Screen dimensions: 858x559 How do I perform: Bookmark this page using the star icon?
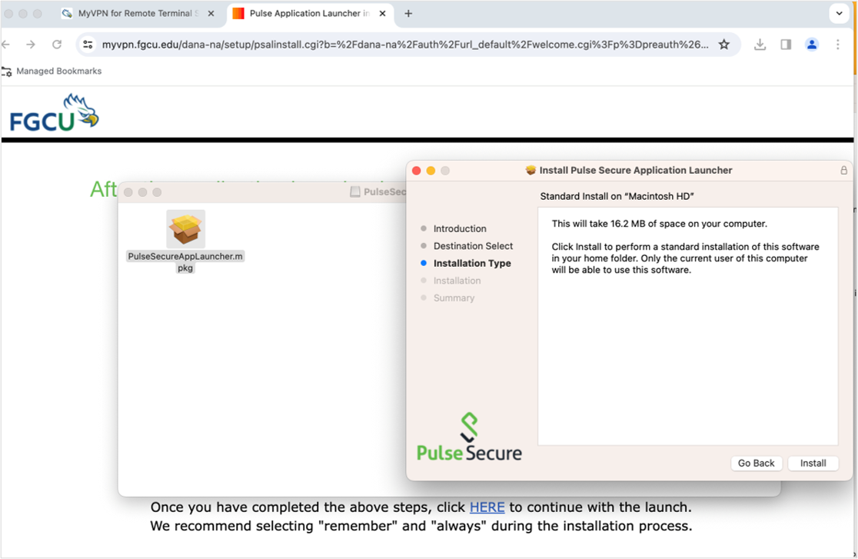723,44
